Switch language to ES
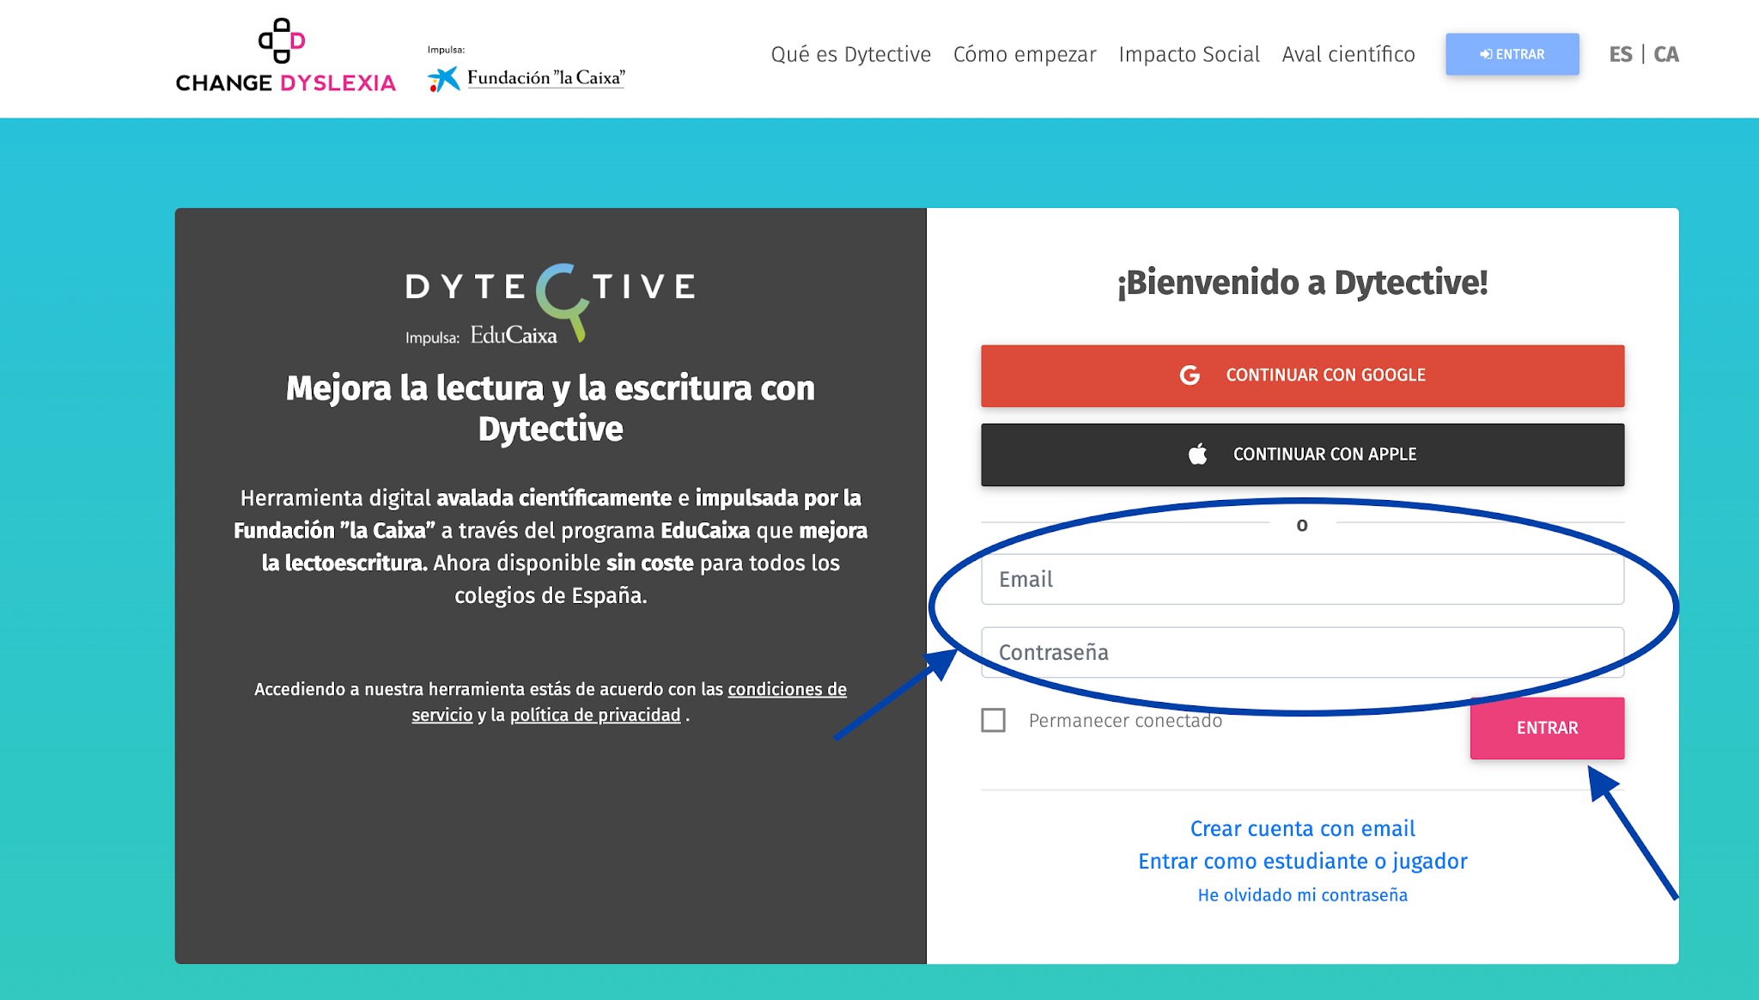 1621,54
